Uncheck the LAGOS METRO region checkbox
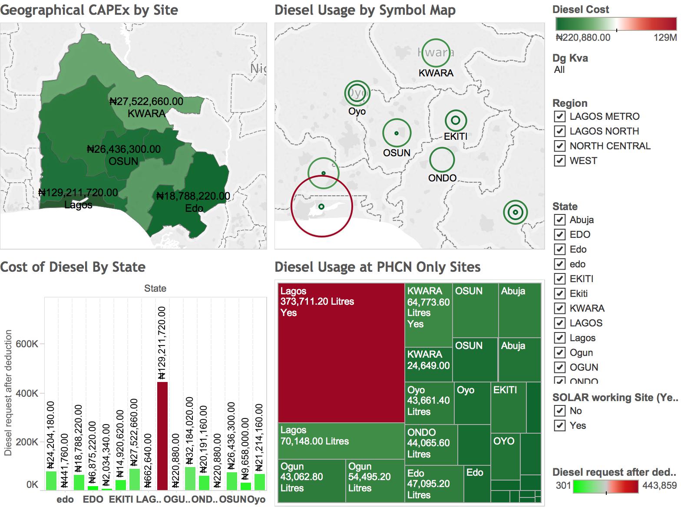The height and width of the screenshot is (507, 681). [x=559, y=116]
